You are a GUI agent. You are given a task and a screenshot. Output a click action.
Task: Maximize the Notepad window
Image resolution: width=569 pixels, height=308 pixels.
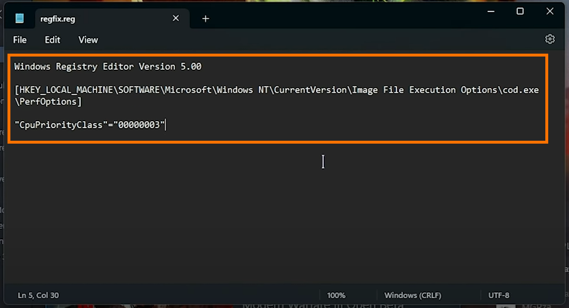point(520,12)
